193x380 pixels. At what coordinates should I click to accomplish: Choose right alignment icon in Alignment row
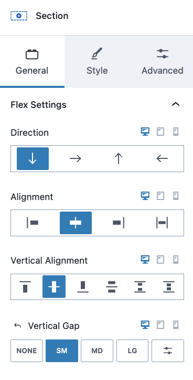(119, 223)
